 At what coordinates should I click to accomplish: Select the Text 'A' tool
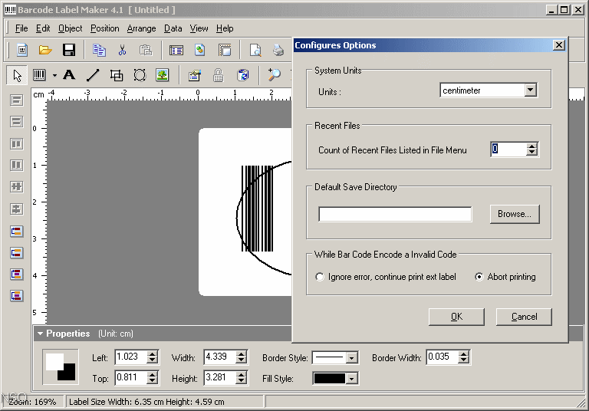69,75
